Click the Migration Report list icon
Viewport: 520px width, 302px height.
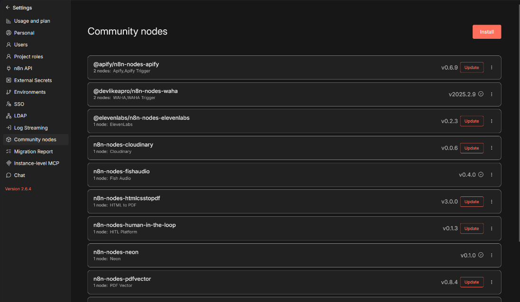click(x=9, y=151)
